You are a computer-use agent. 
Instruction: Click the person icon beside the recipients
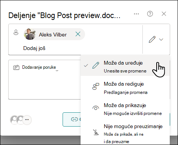coord(16,32)
